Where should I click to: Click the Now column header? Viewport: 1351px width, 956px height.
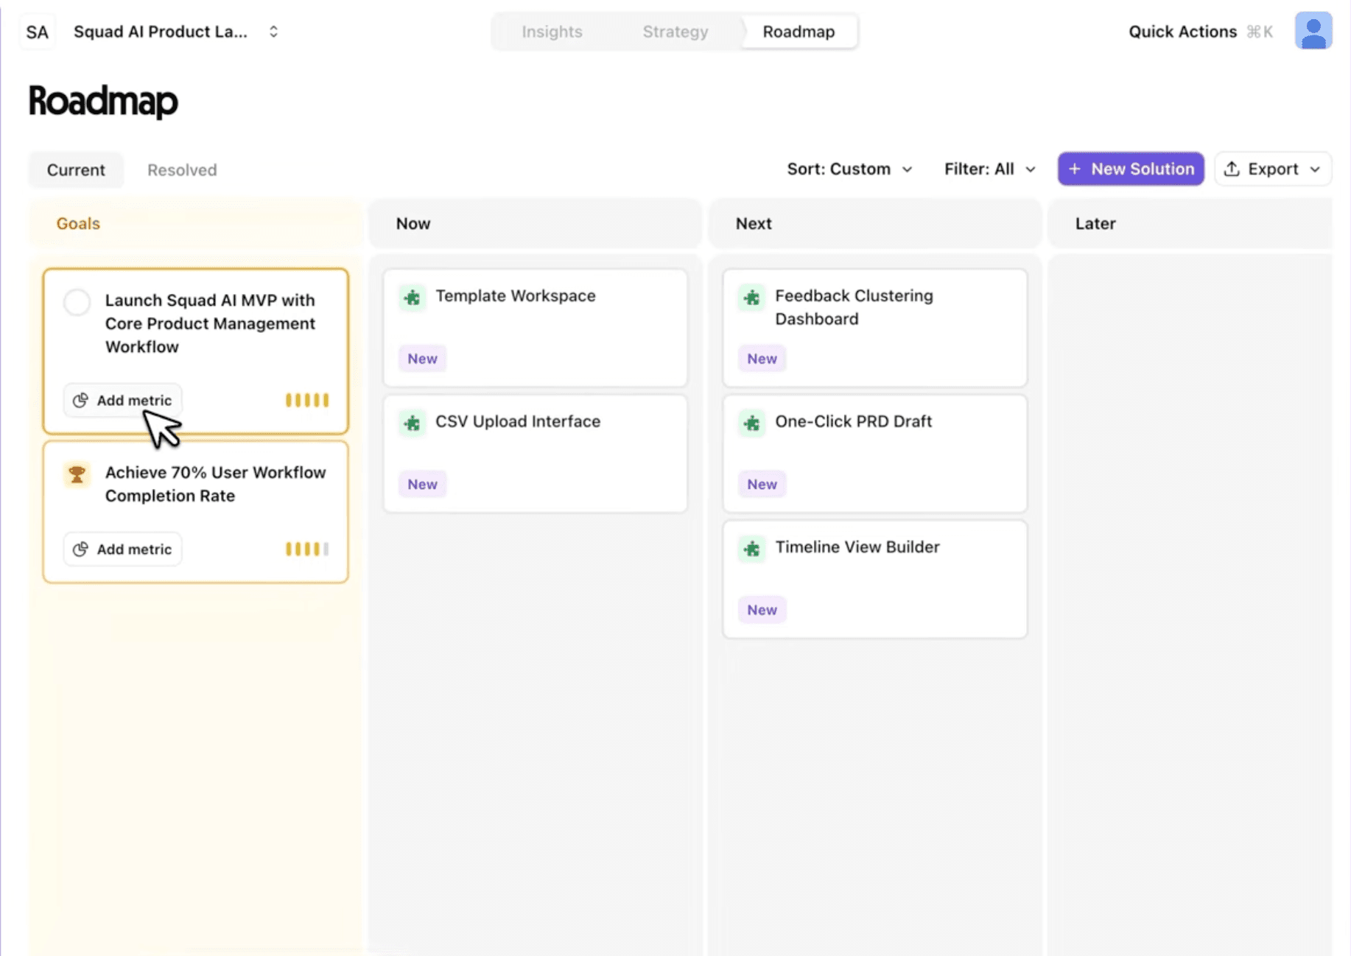(536, 223)
